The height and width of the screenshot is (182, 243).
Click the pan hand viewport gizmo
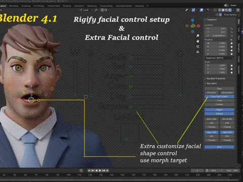[x=198, y=41]
